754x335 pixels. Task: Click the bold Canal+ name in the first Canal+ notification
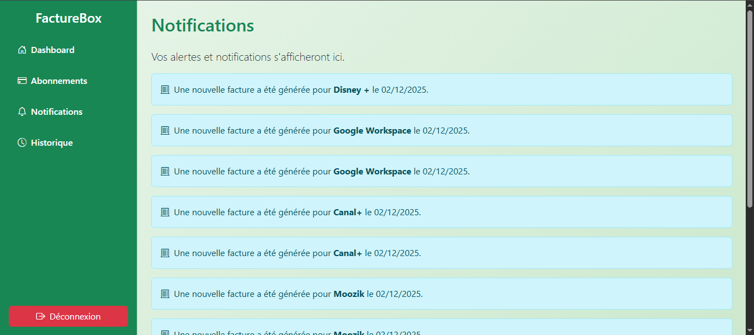[348, 212]
